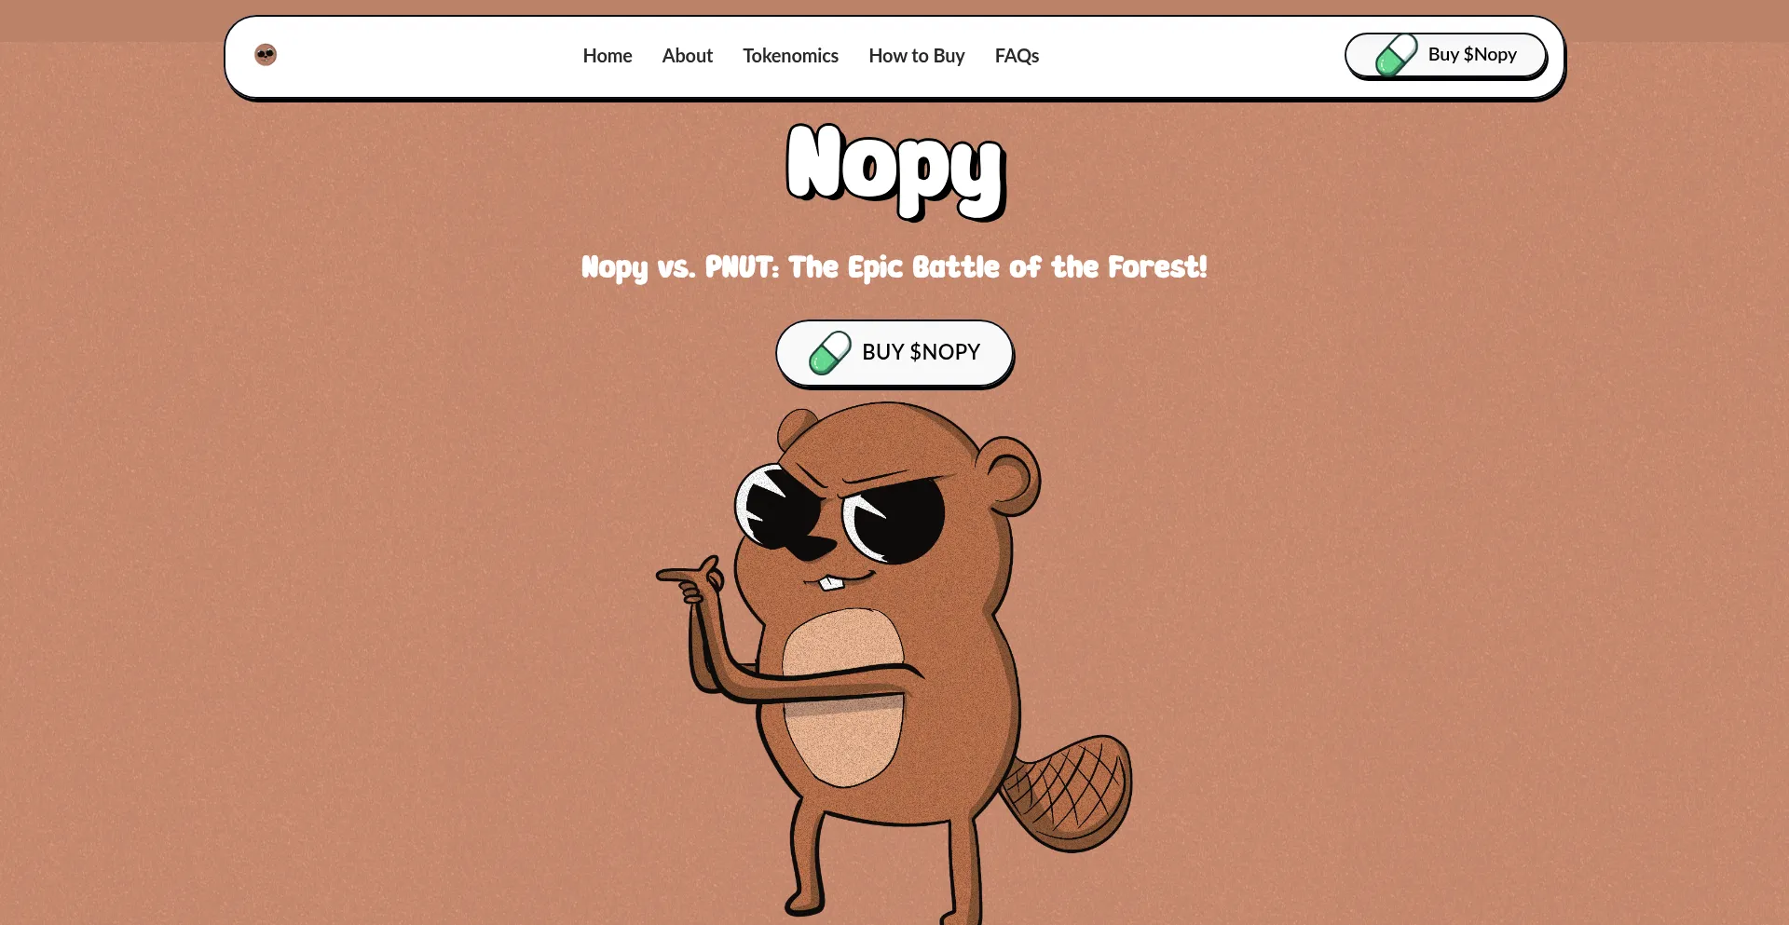1789x925 pixels.
Task: Click the Nopy beaver logo in navbar
Action: tap(266, 55)
